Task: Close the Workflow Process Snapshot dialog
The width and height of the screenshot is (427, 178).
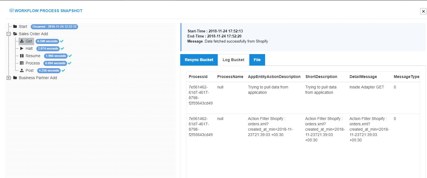Action: (x=423, y=11)
